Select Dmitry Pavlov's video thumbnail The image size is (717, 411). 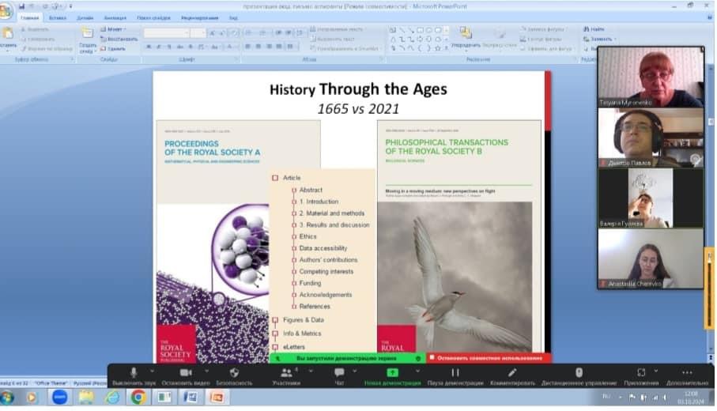(x=651, y=138)
